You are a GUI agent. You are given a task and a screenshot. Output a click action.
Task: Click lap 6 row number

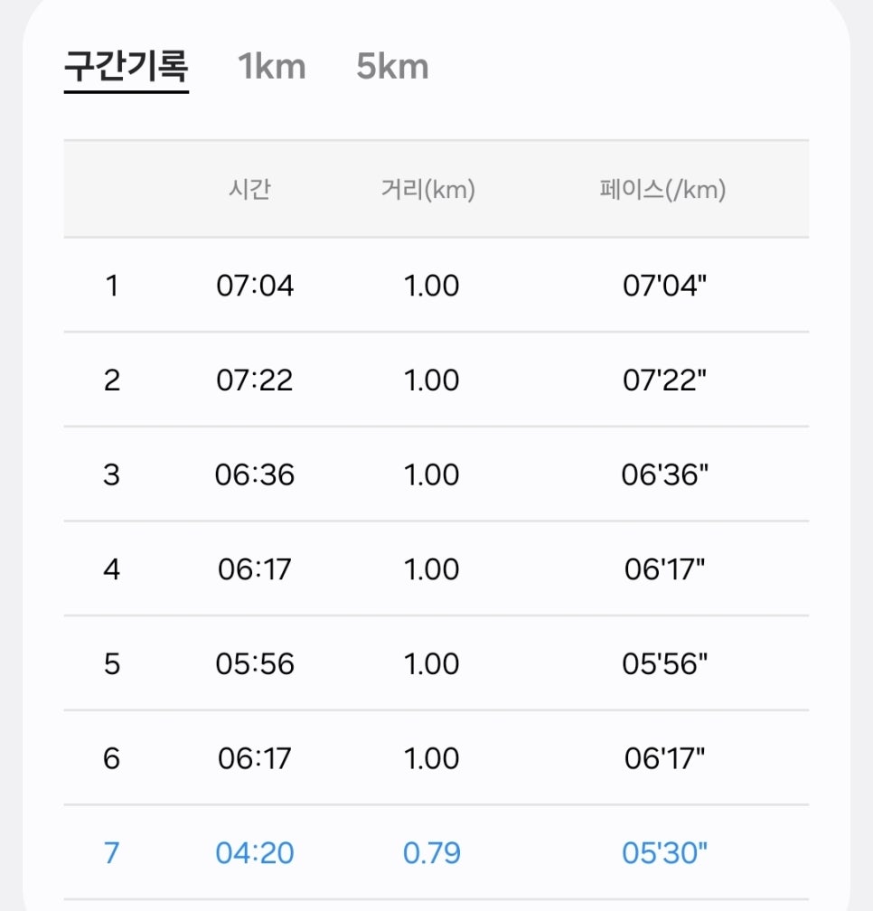click(x=111, y=759)
